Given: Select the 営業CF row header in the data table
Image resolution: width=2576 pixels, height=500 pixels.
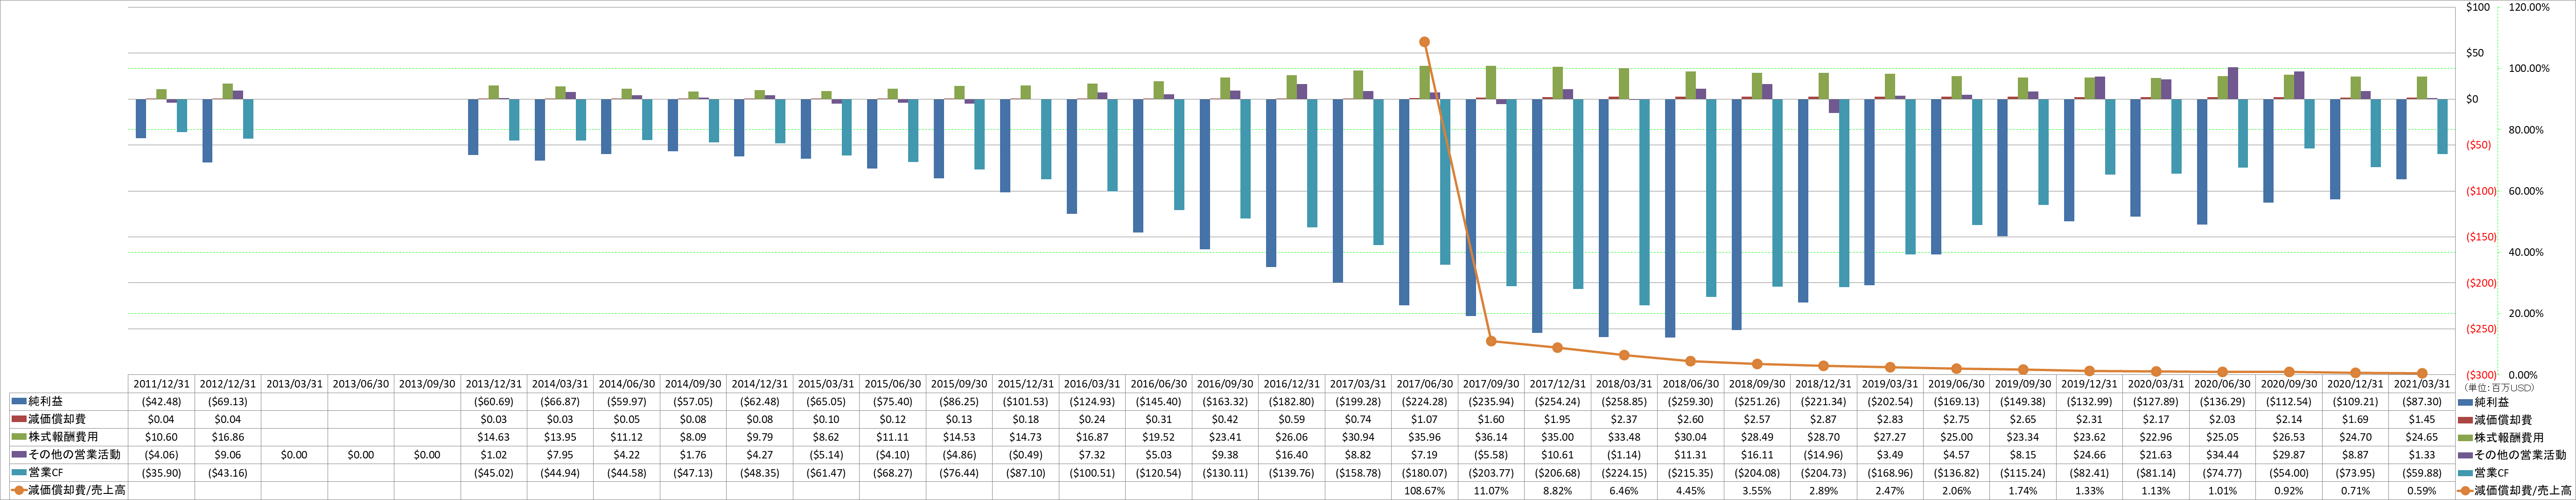Looking at the screenshot, I should tap(69, 472).
